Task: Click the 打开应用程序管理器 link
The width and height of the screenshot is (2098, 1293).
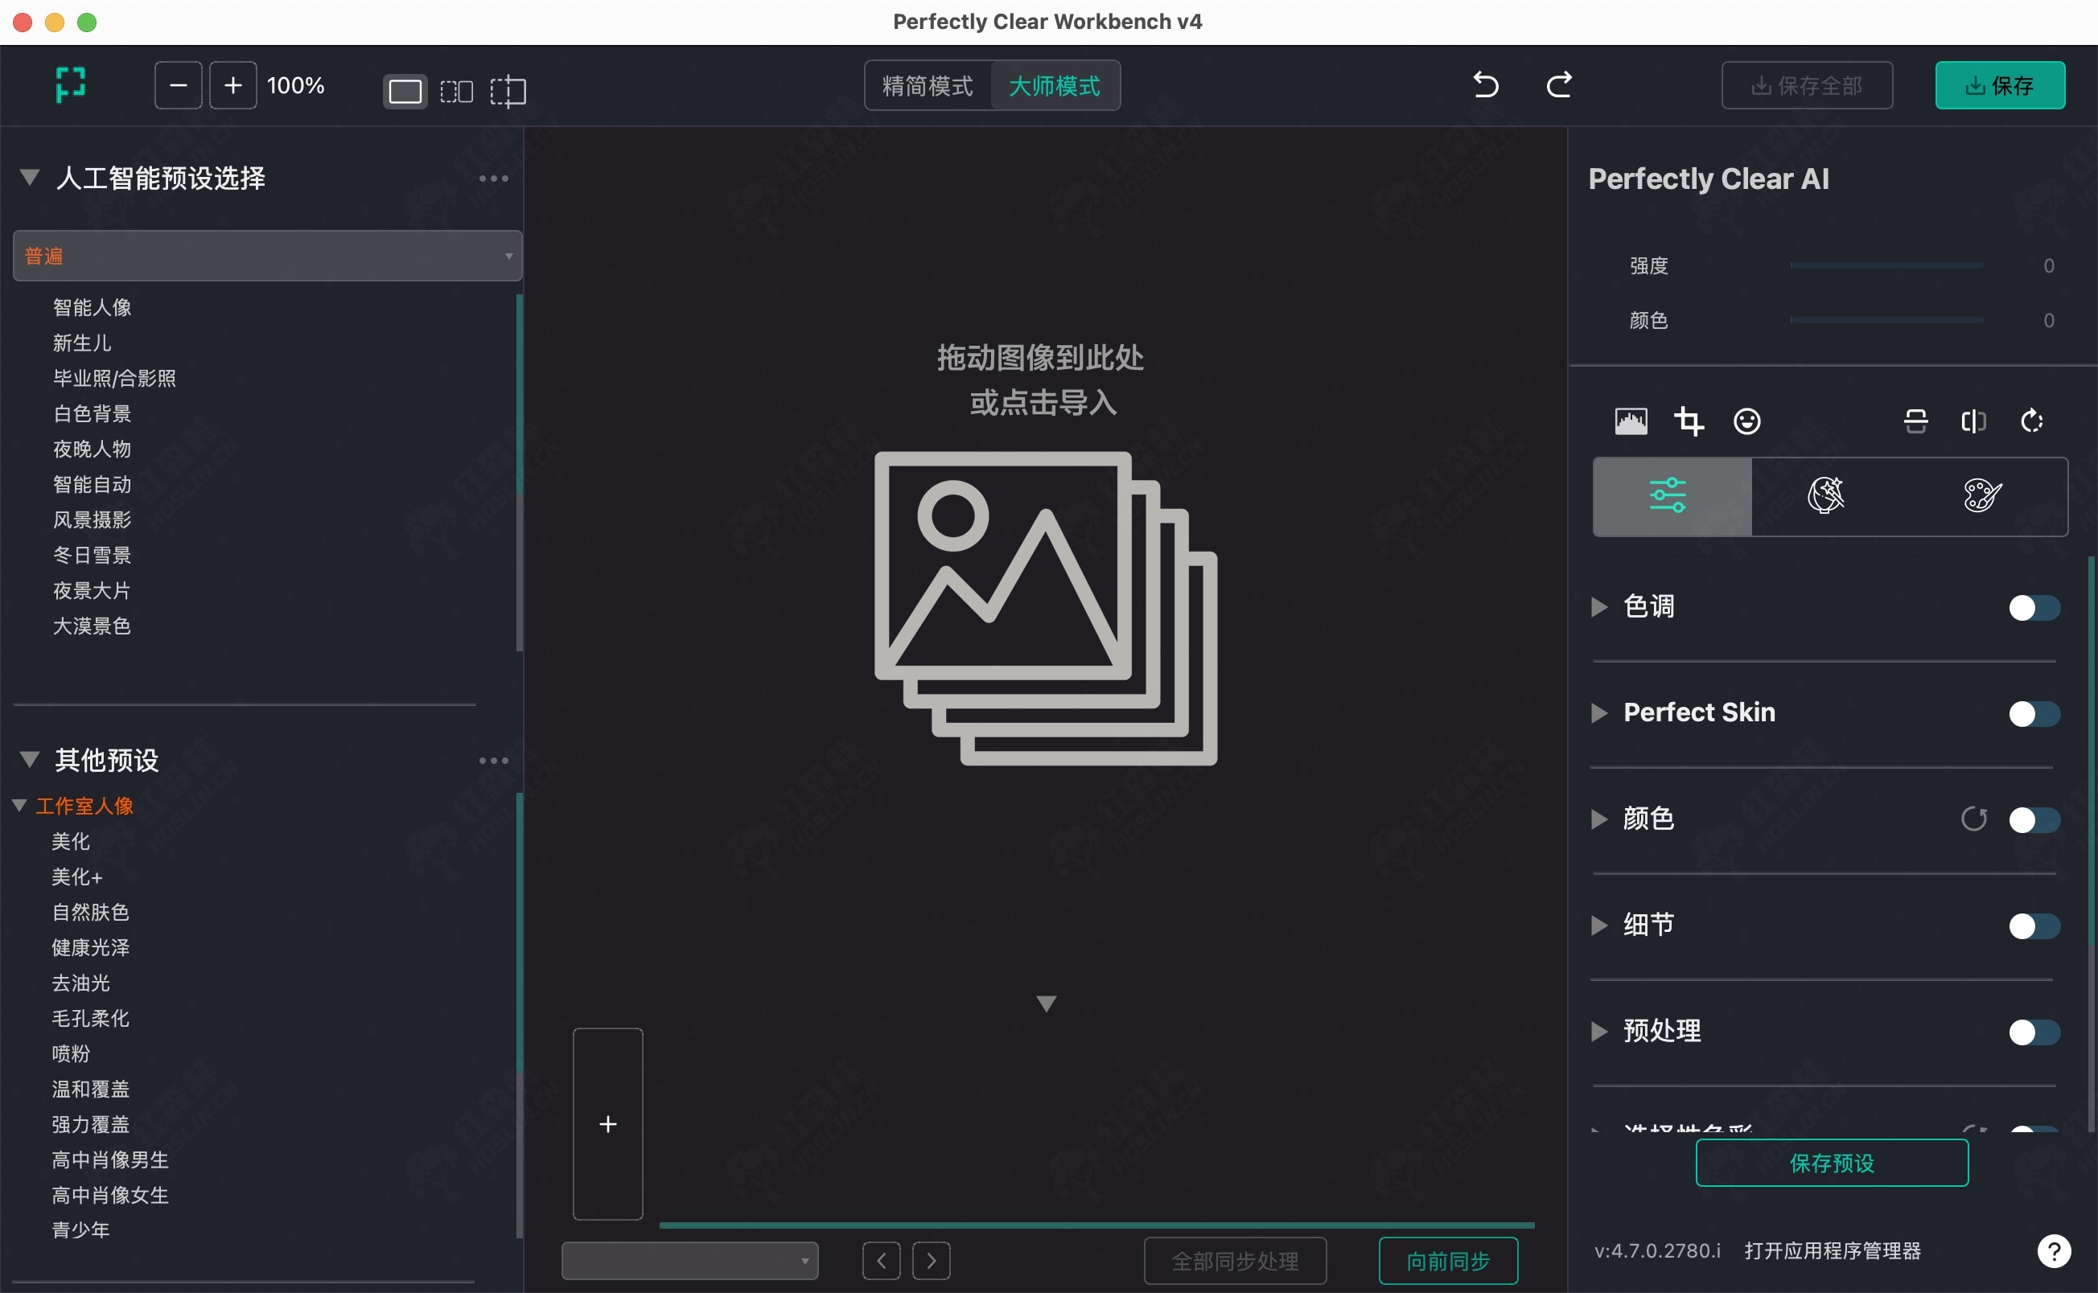Action: tap(1832, 1251)
